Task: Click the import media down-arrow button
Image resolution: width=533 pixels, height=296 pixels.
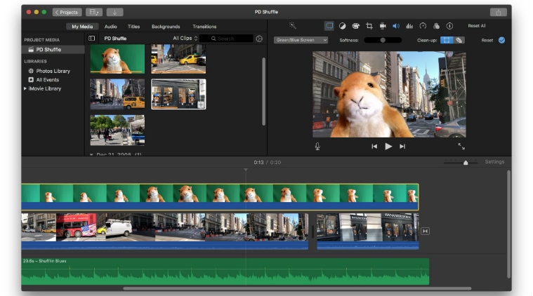Action: pos(114,12)
